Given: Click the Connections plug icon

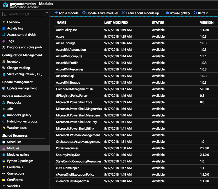Looking at the screenshot, I should coord(4,173).
